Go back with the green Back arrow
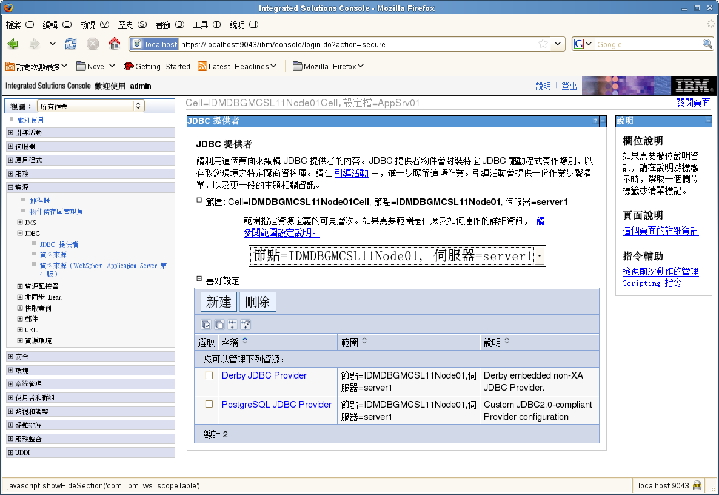The height and width of the screenshot is (495, 719). (13, 44)
